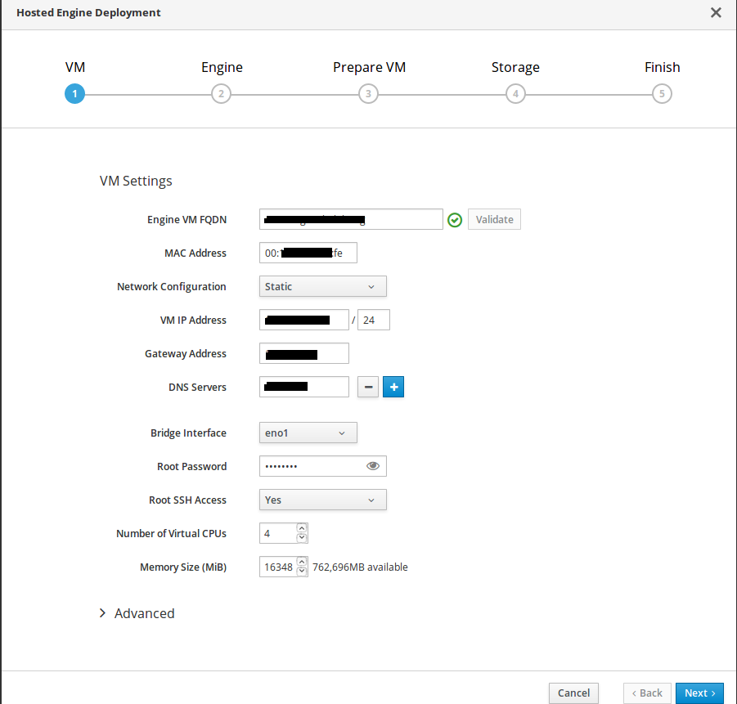Click the Validate button

click(494, 219)
